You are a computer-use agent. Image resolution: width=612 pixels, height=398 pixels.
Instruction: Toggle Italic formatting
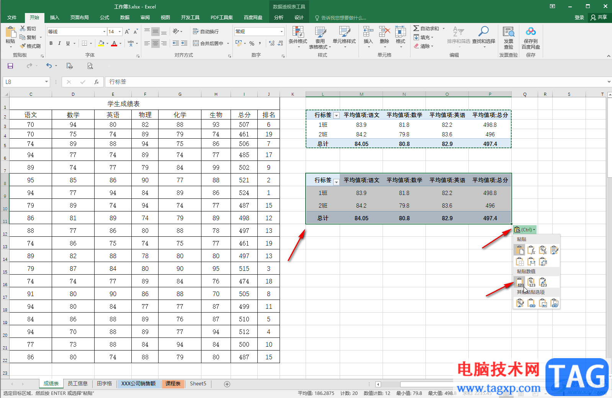click(x=59, y=44)
